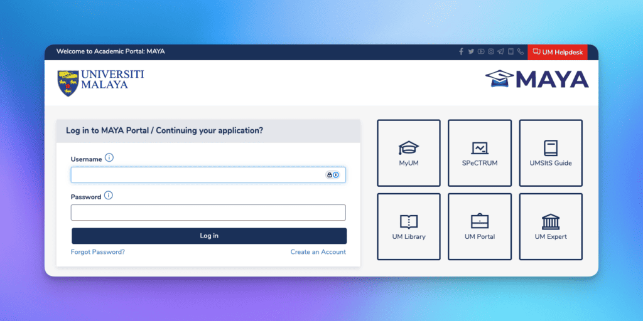Viewport: 643px width, 321px height.
Task: Click the Password info icon
Action: pos(108,196)
